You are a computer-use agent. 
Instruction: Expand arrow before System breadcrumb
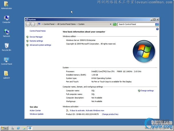click(77, 24)
